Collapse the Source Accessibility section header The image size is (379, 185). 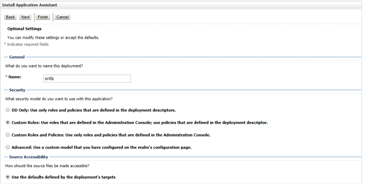28,157
